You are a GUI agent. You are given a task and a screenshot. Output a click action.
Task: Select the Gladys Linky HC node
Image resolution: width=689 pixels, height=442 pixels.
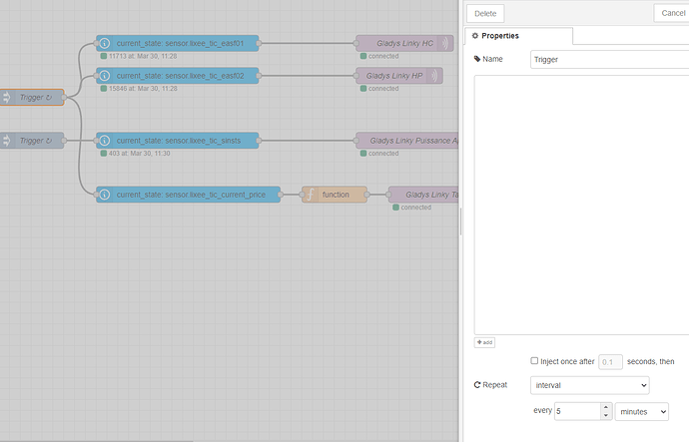404,44
